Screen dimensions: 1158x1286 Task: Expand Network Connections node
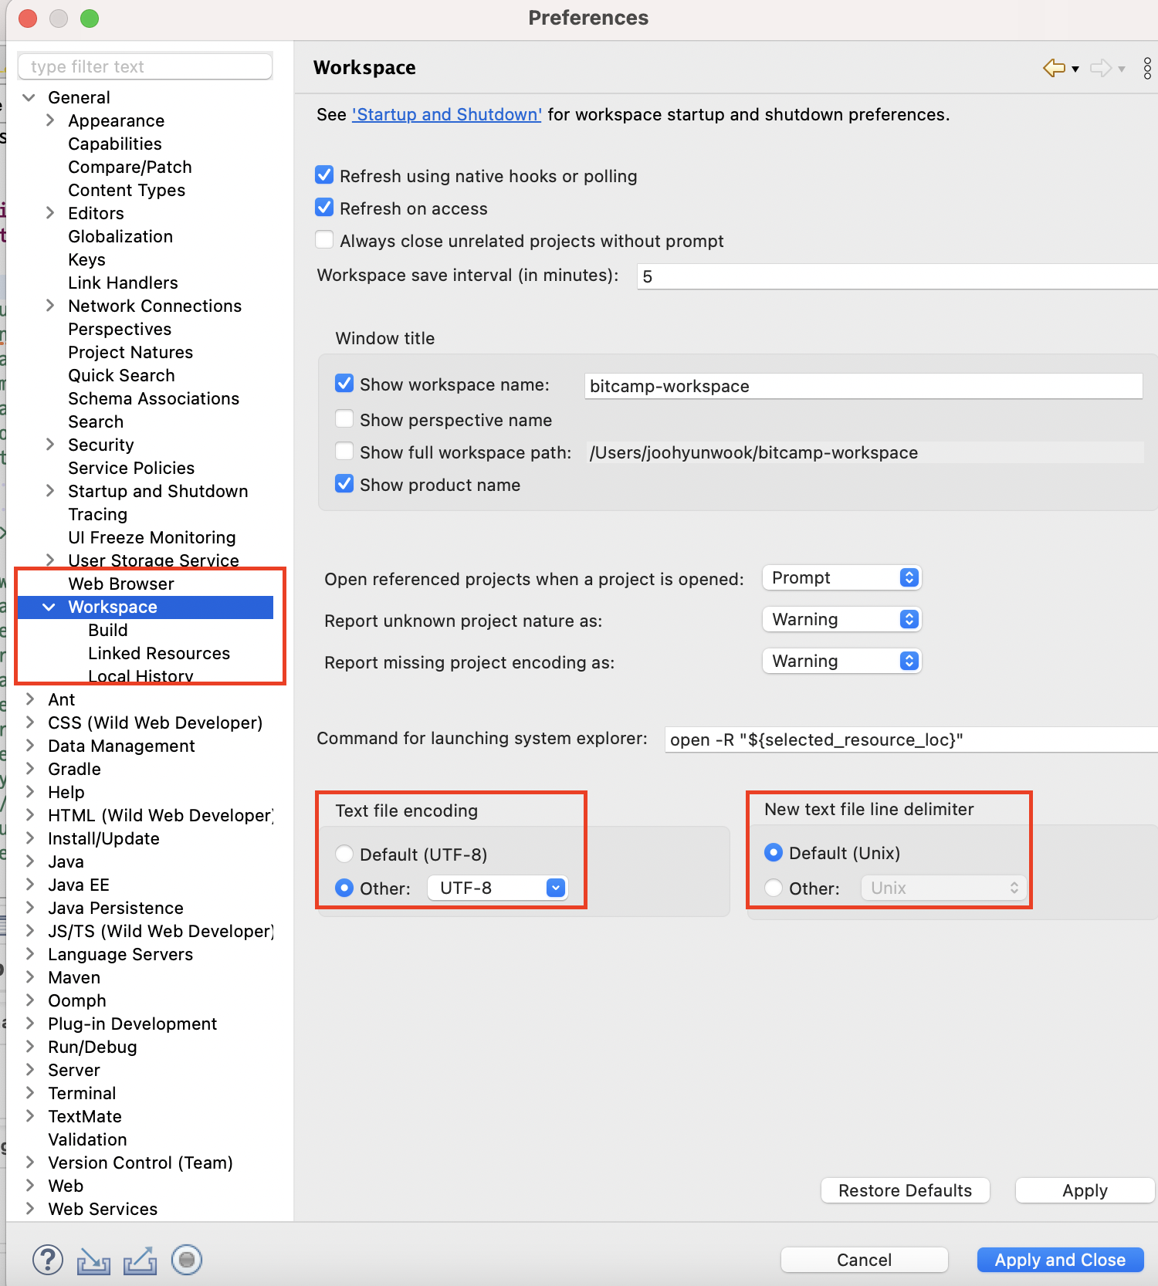coord(50,306)
